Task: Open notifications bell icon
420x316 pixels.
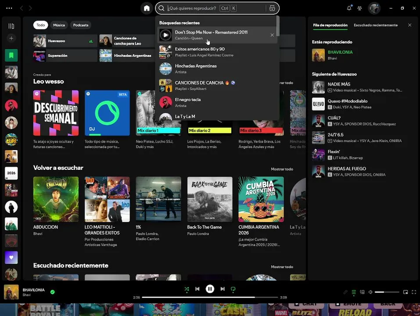Action: pyautogui.click(x=349, y=8)
